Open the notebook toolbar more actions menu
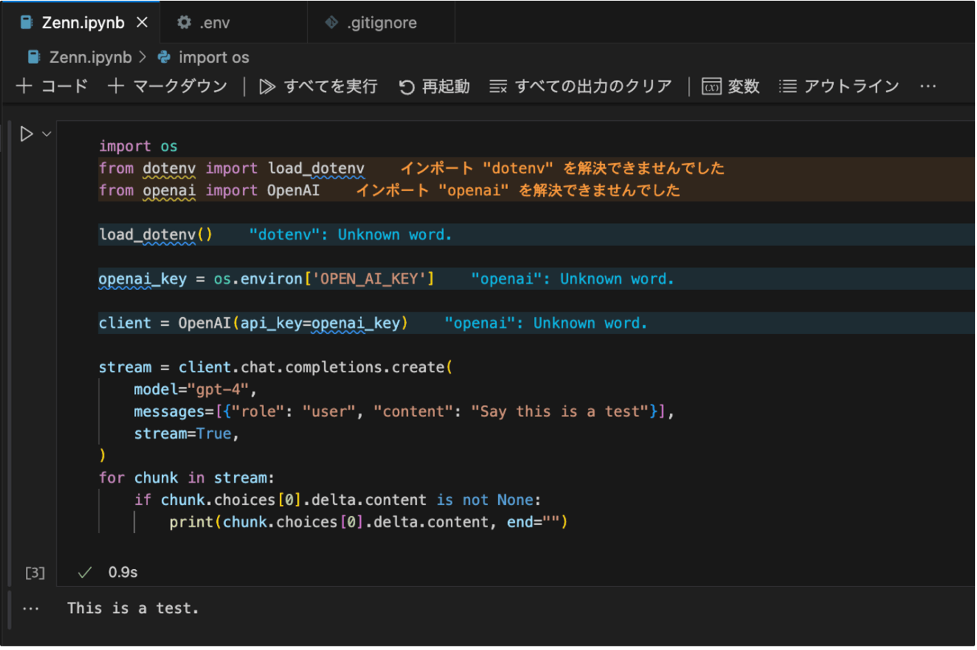Viewport: 977px width, 650px height. [x=927, y=86]
